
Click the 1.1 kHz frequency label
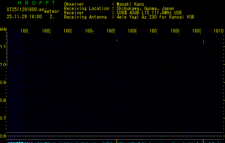[3, 47]
